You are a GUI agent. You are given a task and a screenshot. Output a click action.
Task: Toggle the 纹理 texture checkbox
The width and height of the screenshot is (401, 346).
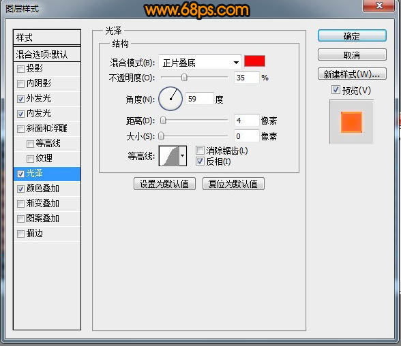coord(30,159)
